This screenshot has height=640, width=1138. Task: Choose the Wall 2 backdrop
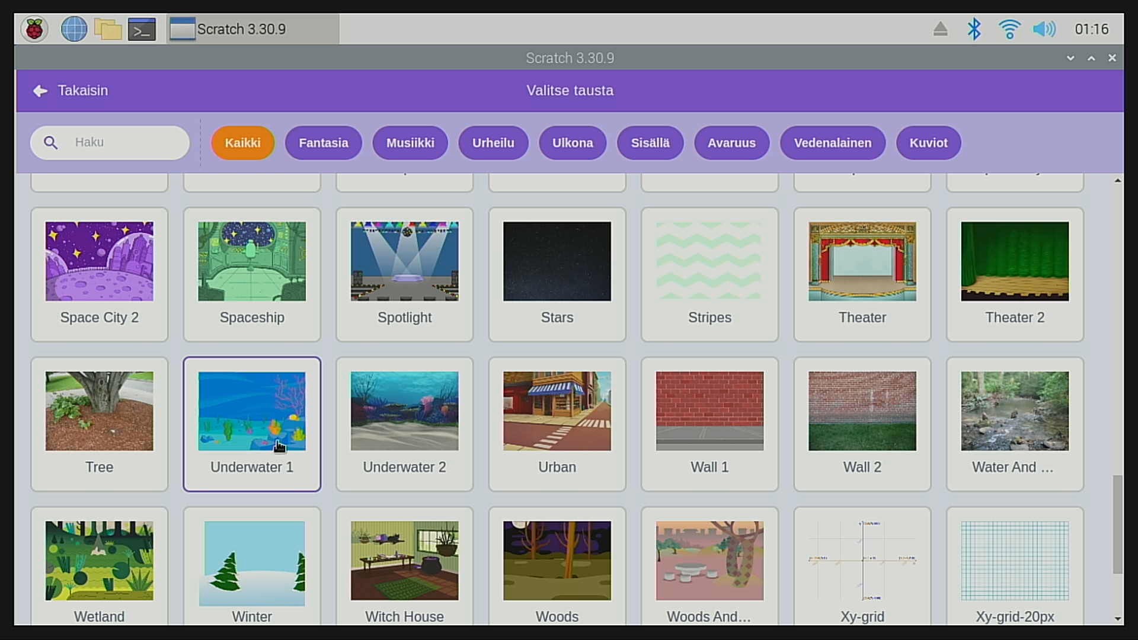point(862,424)
